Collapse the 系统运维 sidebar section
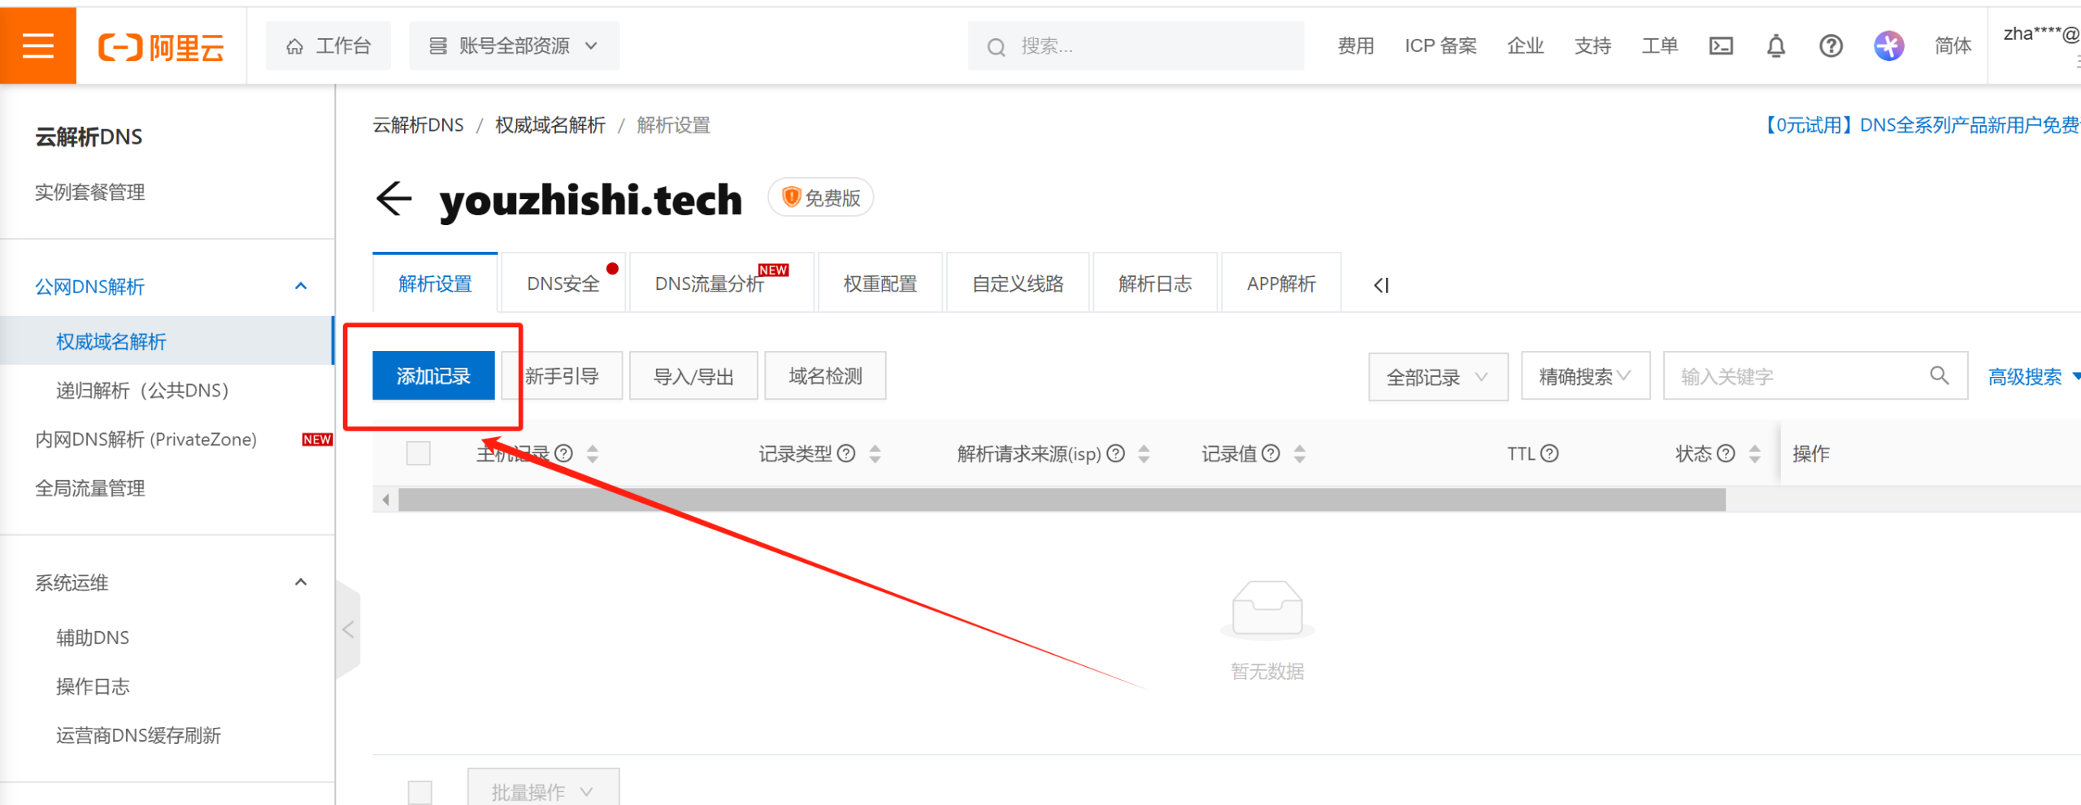 click(301, 582)
